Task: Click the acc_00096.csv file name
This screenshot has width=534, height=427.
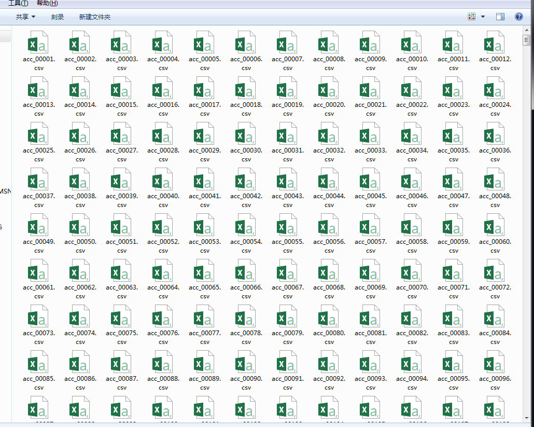Action: point(495,383)
